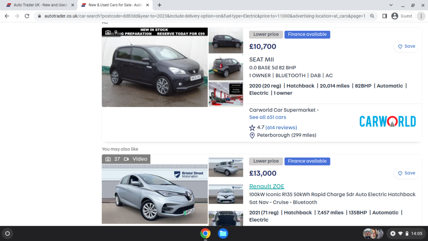The width and height of the screenshot is (428, 241).
Task: View SEAT MII side profile thumbnail
Action: pyautogui.click(x=226, y=40)
